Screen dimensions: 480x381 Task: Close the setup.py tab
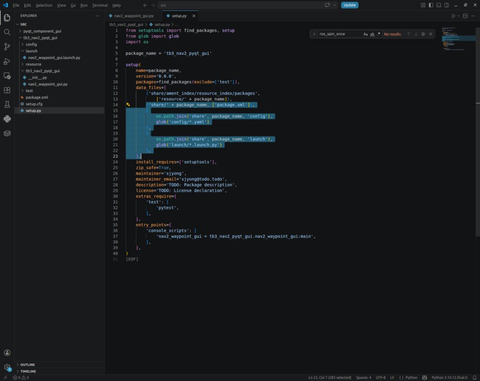[194, 16]
